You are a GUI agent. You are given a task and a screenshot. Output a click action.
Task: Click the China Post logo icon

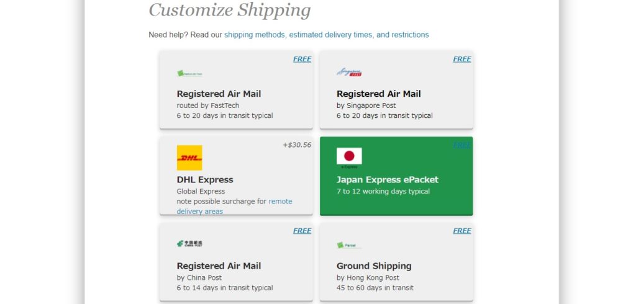189,244
